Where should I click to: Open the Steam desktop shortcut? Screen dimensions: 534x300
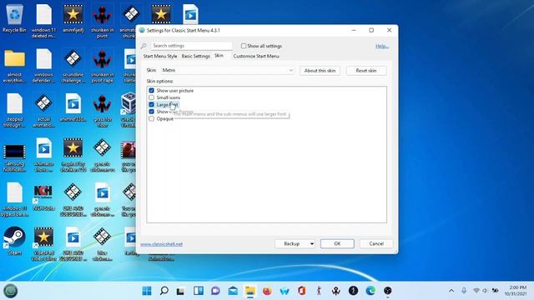[x=14, y=241]
